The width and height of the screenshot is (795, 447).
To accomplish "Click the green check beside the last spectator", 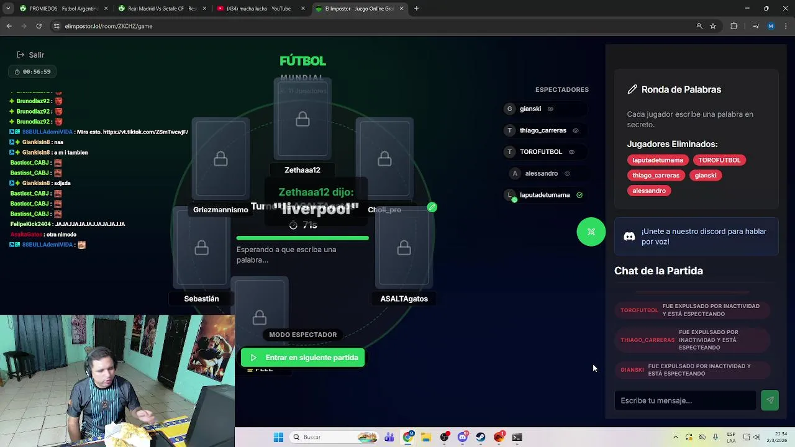I will pyautogui.click(x=579, y=195).
